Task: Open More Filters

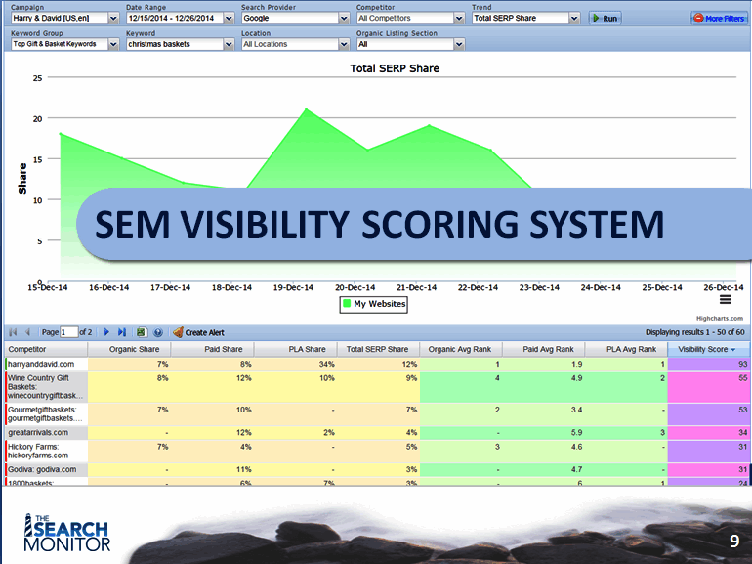Action: click(x=719, y=19)
